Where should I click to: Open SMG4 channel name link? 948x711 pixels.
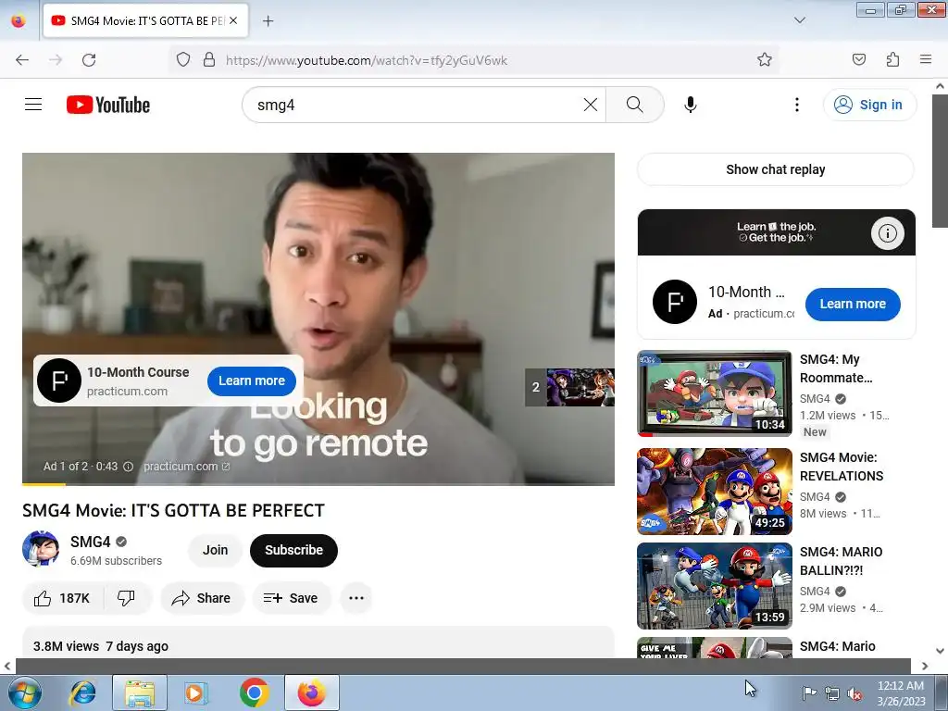(x=90, y=542)
